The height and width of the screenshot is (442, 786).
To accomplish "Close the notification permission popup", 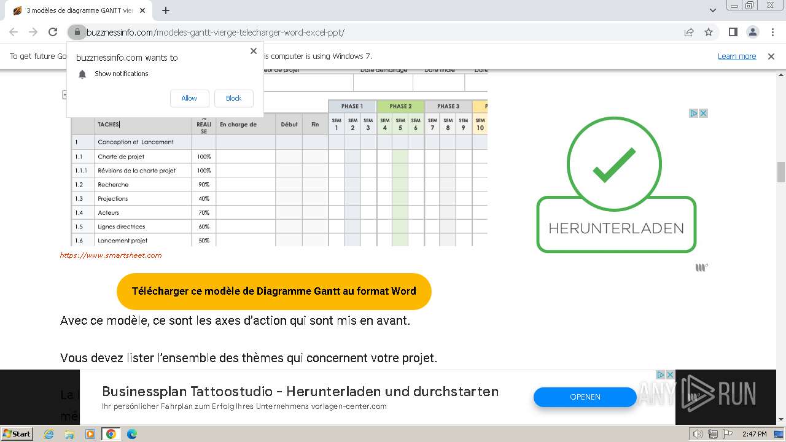I will (x=254, y=51).
